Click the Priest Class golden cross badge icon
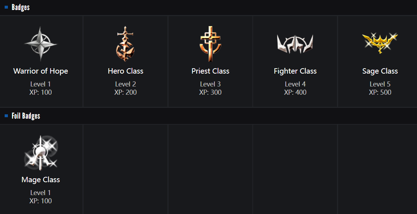 point(210,44)
